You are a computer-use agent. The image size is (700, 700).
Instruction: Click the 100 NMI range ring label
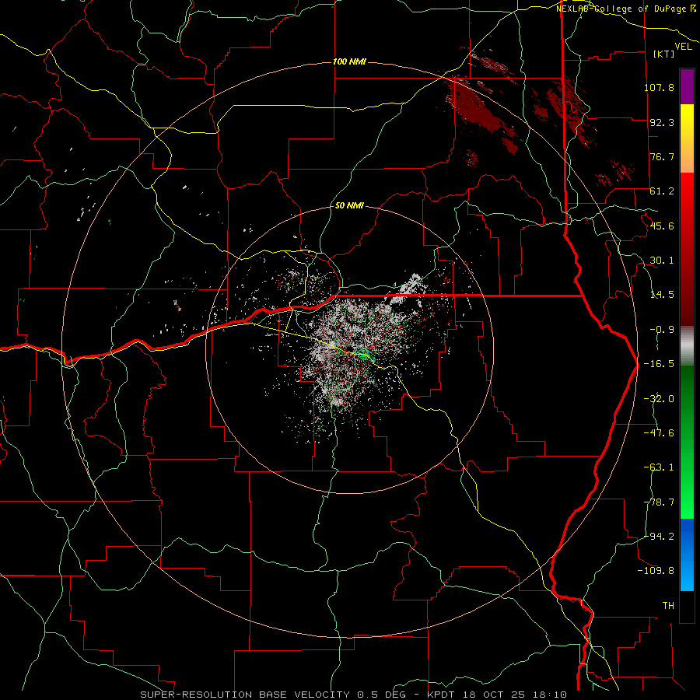point(349,61)
